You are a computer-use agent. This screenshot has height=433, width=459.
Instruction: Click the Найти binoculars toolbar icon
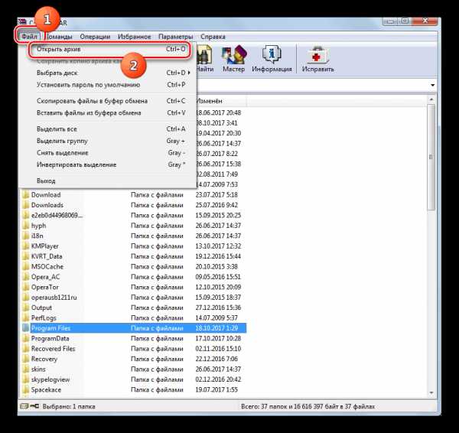point(204,55)
